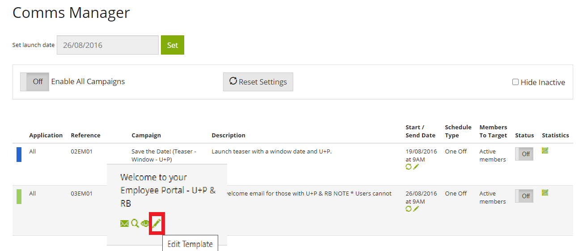The width and height of the screenshot is (583, 251).
Task: Click the blue color bar of row 02EM01
Action: [x=19, y=154]
